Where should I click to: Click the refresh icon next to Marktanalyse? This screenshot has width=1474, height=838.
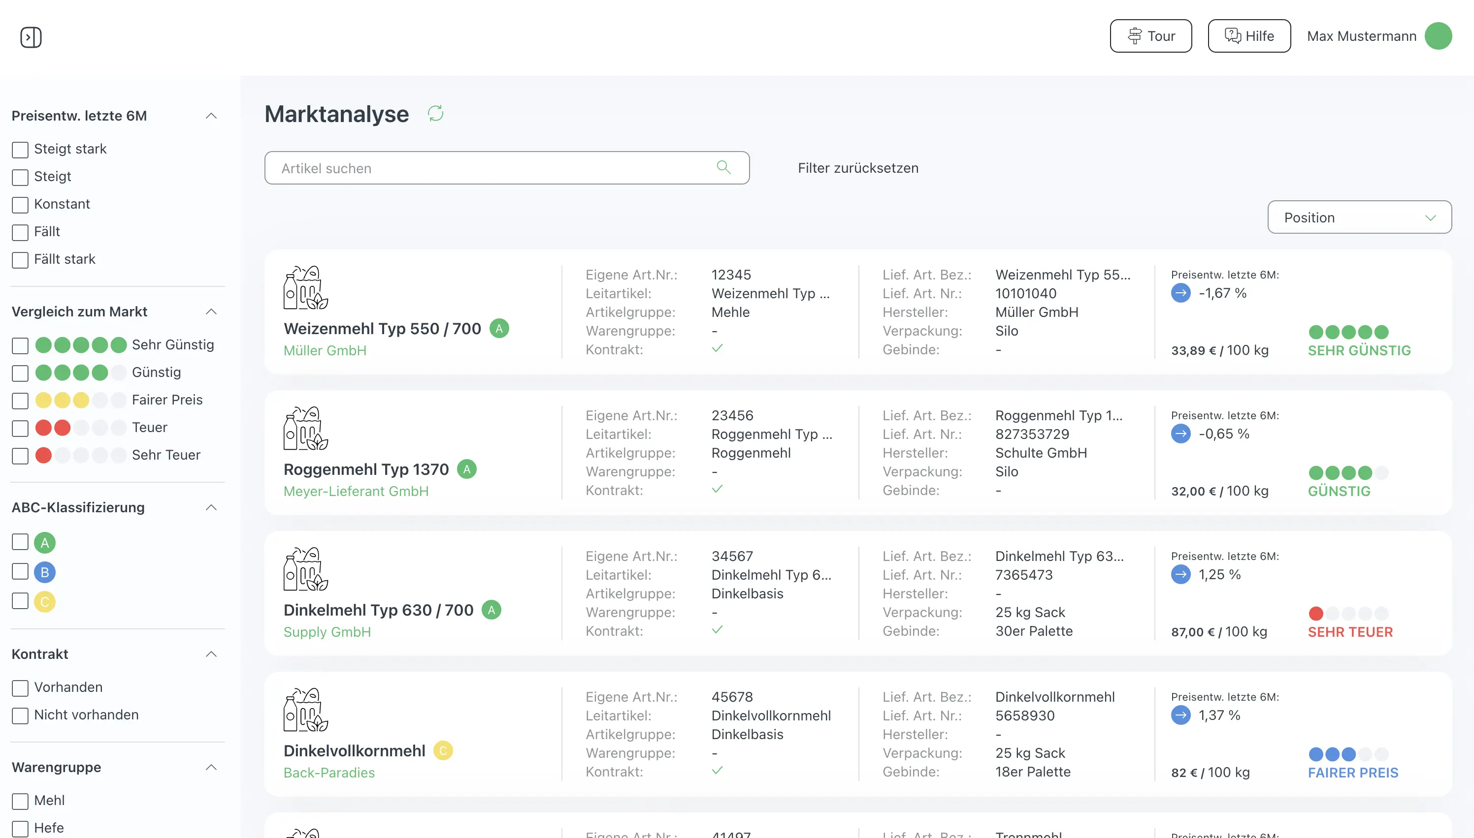click(x=436, y=113)
